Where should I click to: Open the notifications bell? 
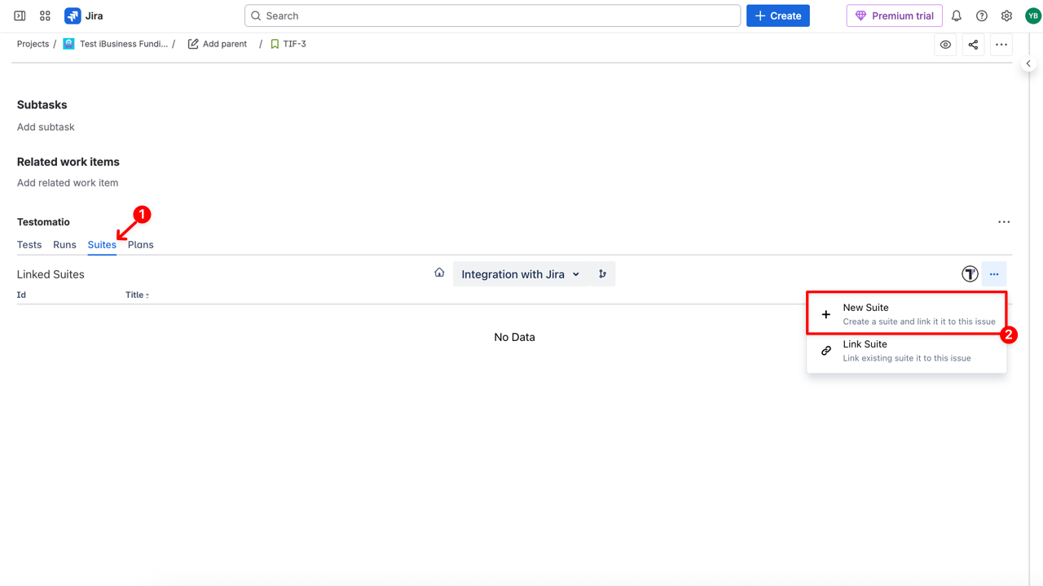[x=957, y=15]
